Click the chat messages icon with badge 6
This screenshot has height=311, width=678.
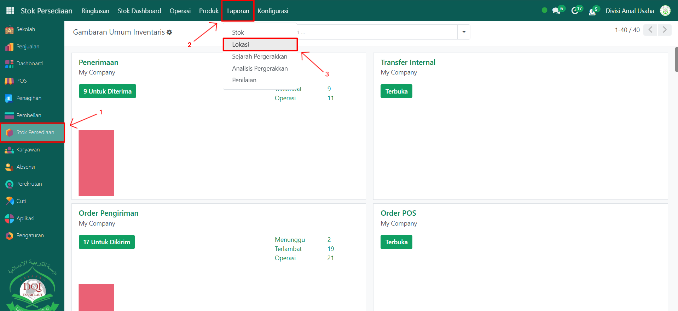556,11
